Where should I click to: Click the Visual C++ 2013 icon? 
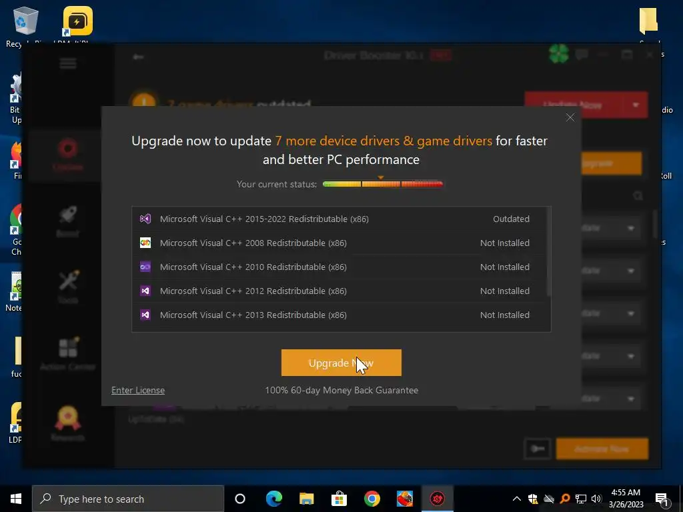[x=145, y=315]
